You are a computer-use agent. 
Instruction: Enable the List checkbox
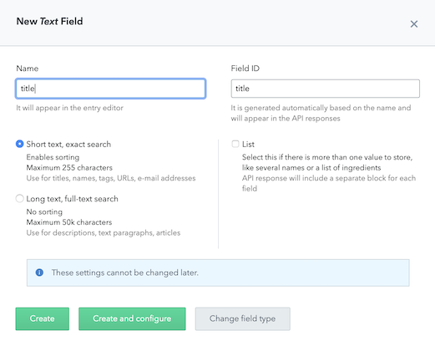click(235, 144)
